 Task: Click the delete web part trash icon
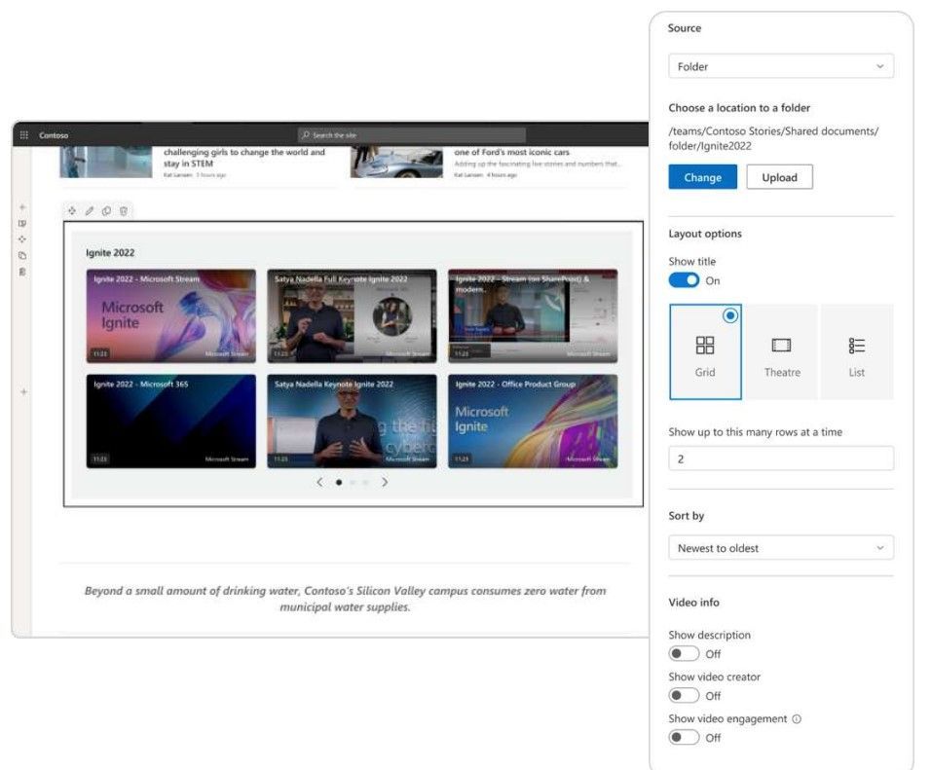point(124,211)
